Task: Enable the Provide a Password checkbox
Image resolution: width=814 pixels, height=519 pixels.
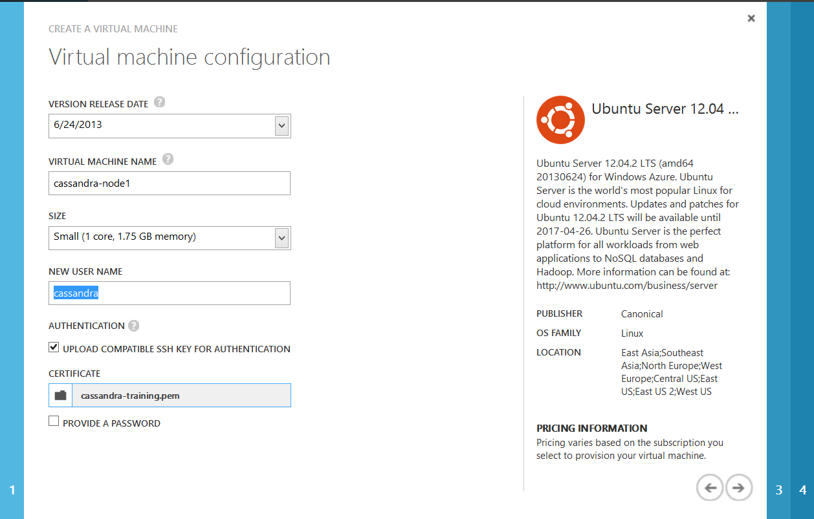Action: tap(54, 421)
